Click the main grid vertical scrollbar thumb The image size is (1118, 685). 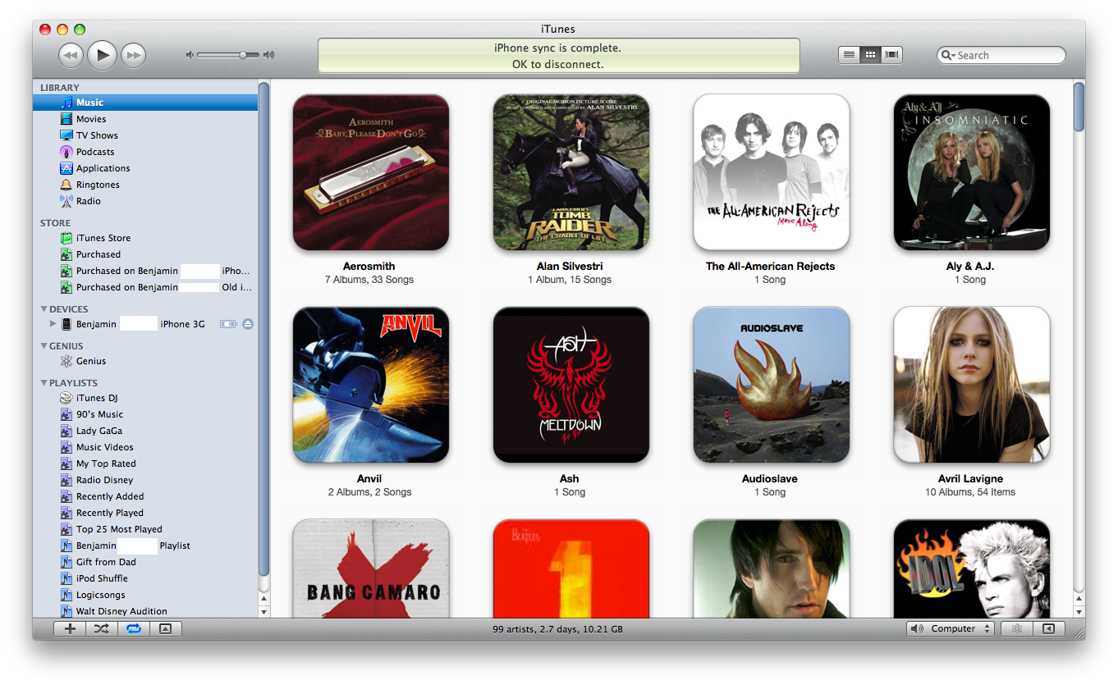[1079, 106]
